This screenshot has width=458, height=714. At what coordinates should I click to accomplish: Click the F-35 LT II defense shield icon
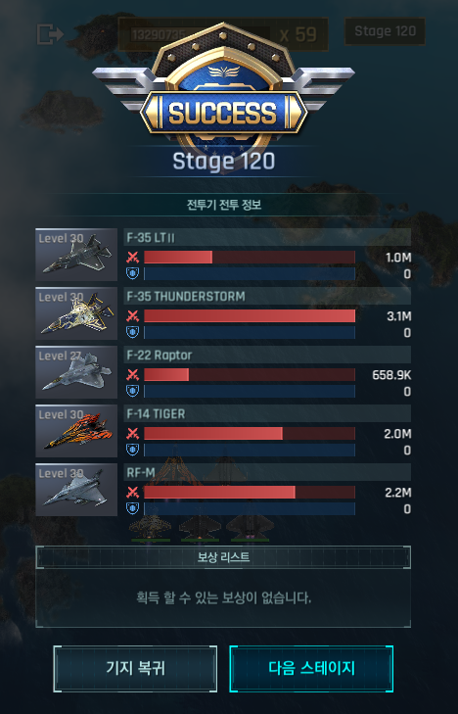(x=132, y=272)
